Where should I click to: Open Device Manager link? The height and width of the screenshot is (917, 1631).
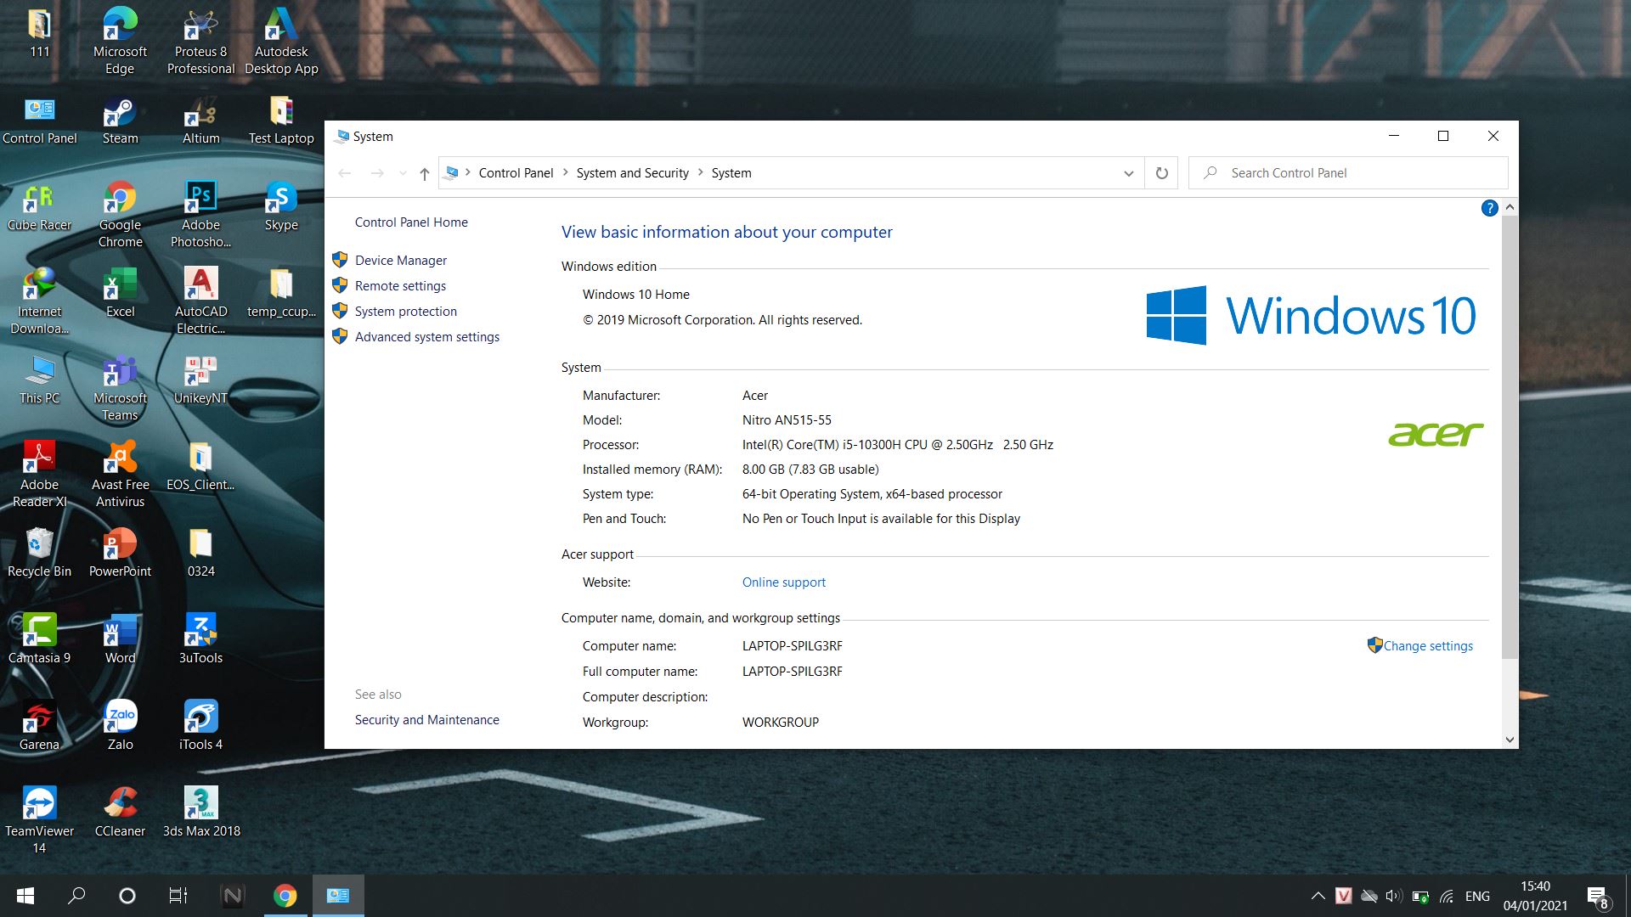pos(400,261)
